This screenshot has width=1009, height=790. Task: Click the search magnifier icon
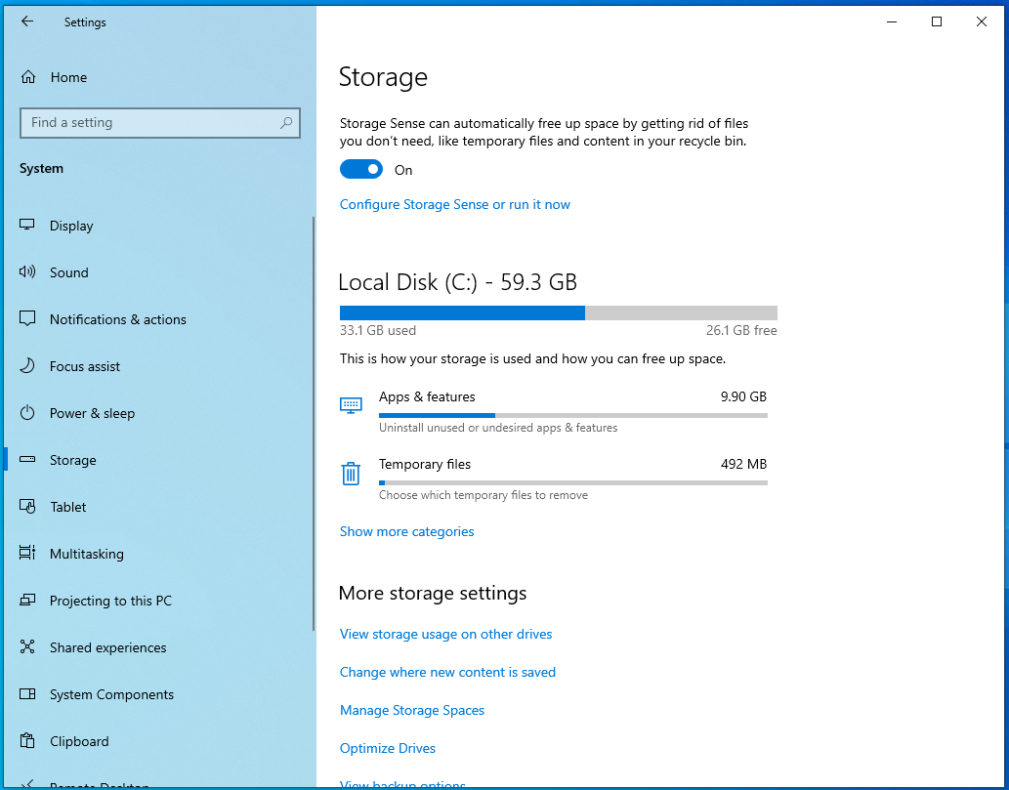tap(286, 122)
